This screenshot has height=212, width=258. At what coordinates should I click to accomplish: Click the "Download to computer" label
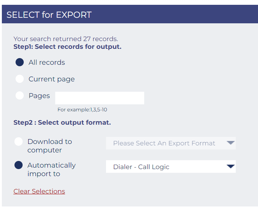click(x=50, y=146)
